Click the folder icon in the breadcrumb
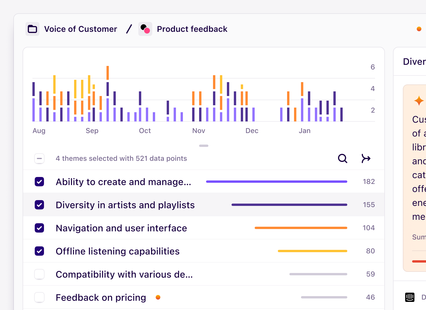Viewport: 426px width, 310px height. pyautogui.click(x=32, y=29)
